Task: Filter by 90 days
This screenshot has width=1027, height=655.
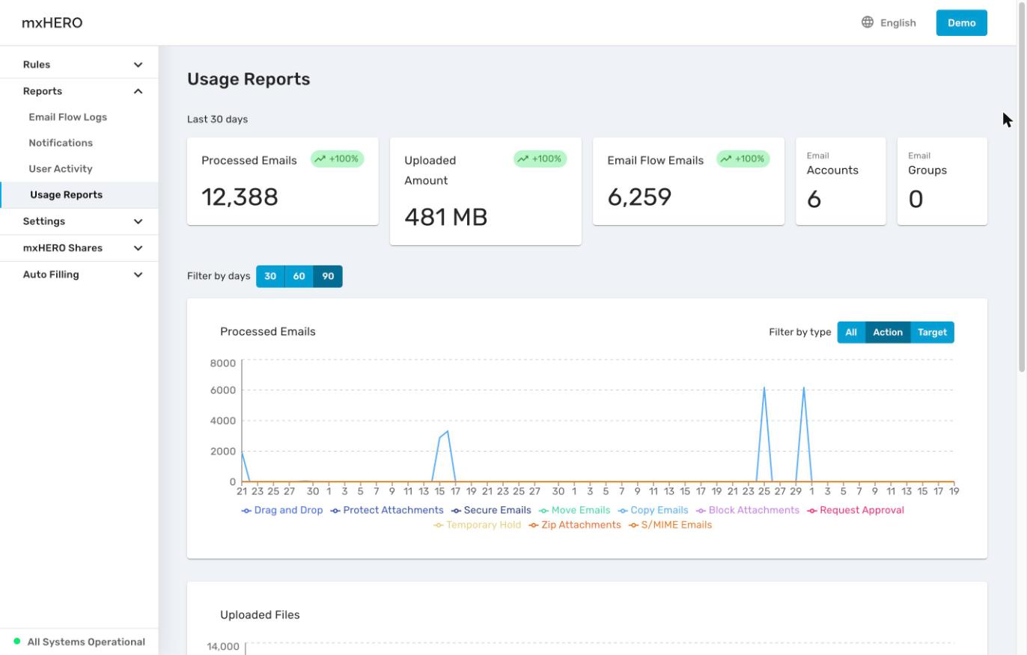Action: (x=328, y=276)
